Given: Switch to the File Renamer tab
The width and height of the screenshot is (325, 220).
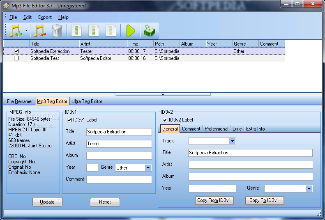Looking at the screenshot, I should point(20,101).
